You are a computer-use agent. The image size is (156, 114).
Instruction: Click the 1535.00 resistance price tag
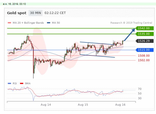tap(145, 34)
